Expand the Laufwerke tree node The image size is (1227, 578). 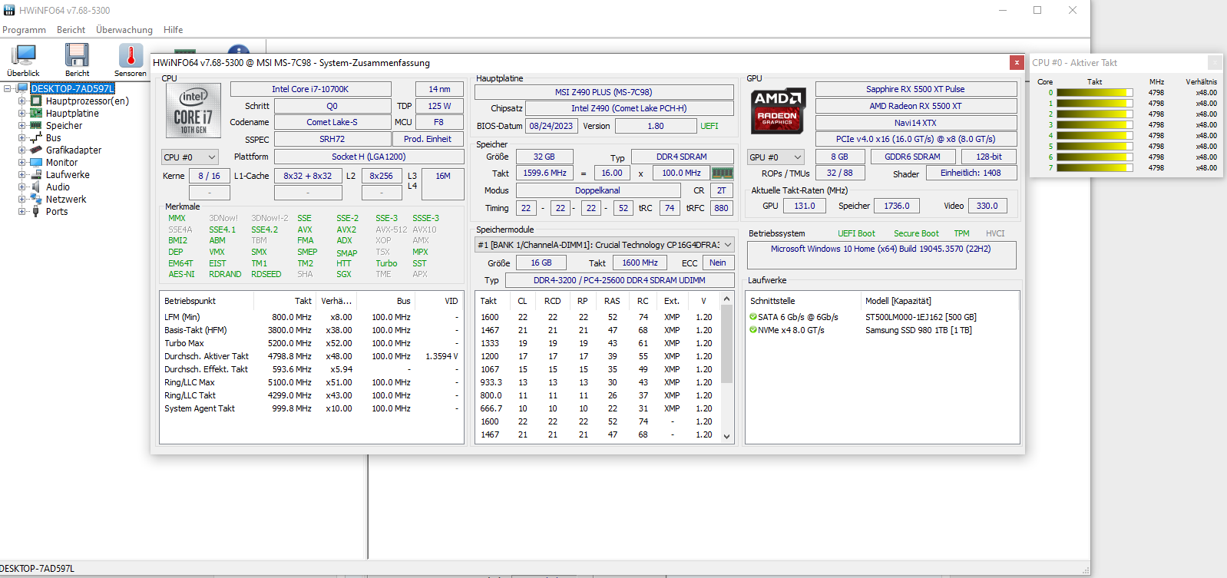[22, 174]
